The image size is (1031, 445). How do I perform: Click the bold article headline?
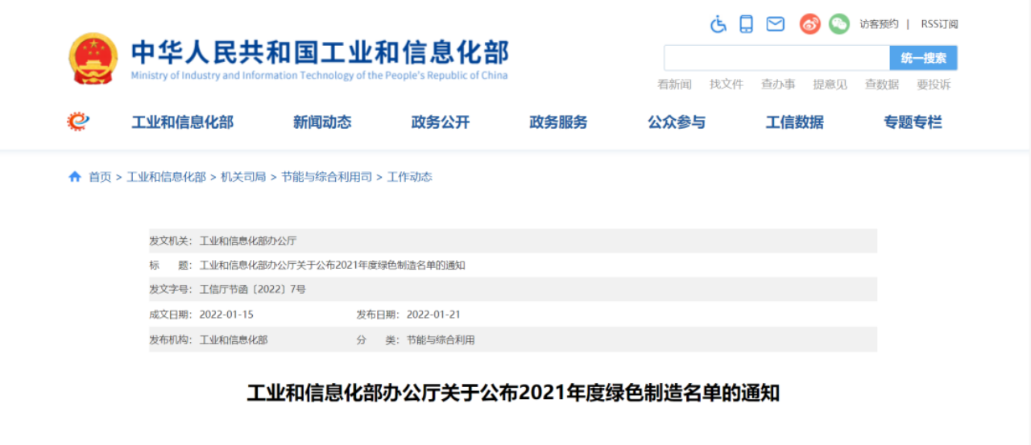point(513,393)
